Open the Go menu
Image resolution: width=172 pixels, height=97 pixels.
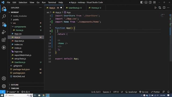38,2
